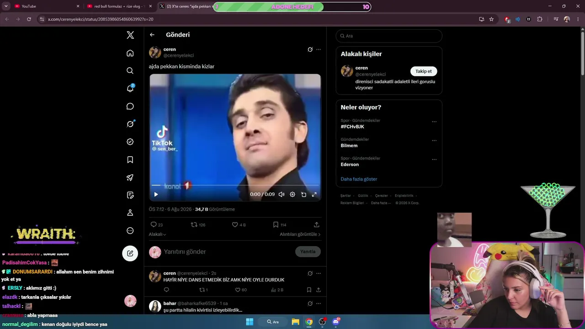Bookmark ceren's "HAYIR NIYE DANS" comment
The image size is (585, 329).
tap(309, 290)
